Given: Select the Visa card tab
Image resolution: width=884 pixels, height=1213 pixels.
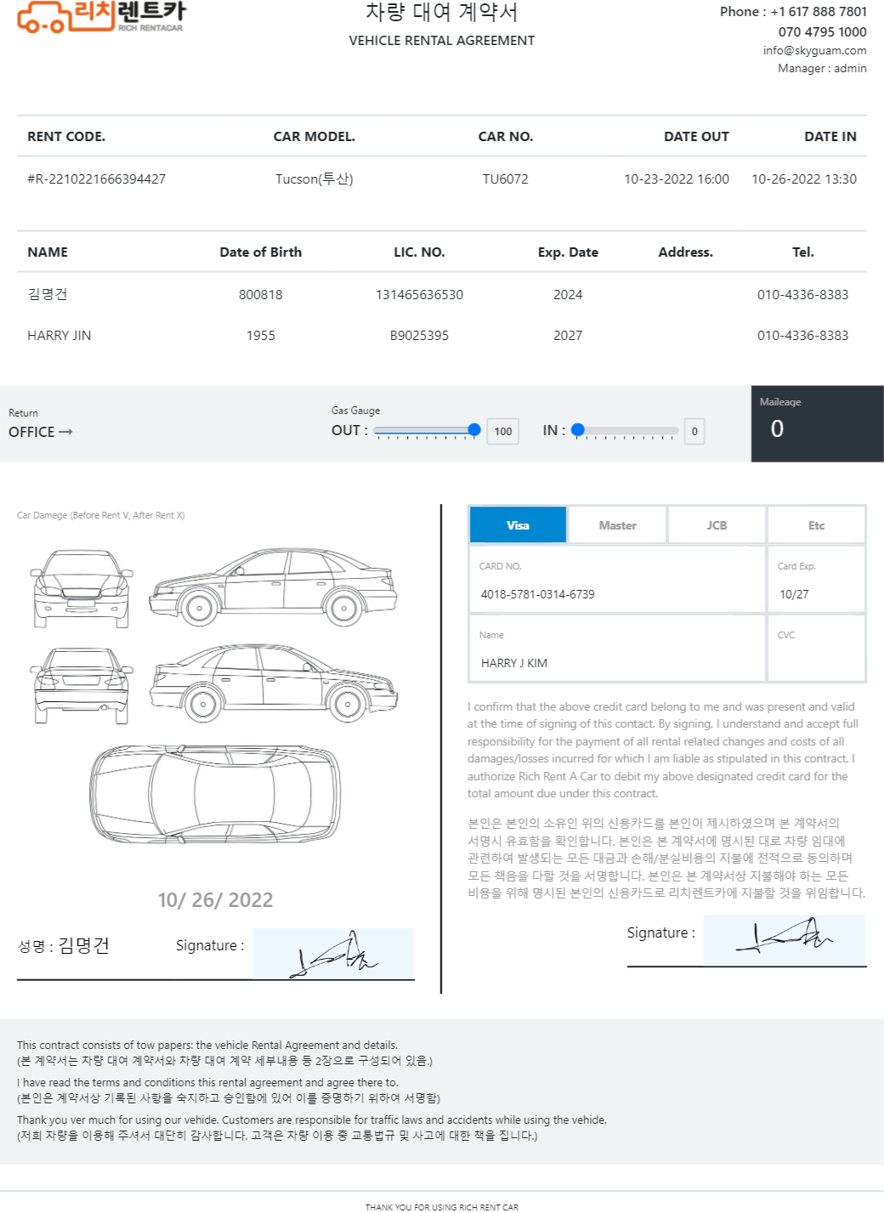Looking at the screenshot, I should [518, 525].
